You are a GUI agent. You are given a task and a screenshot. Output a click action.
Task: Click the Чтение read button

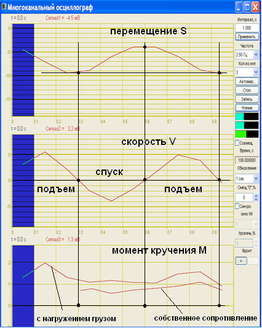247,107
